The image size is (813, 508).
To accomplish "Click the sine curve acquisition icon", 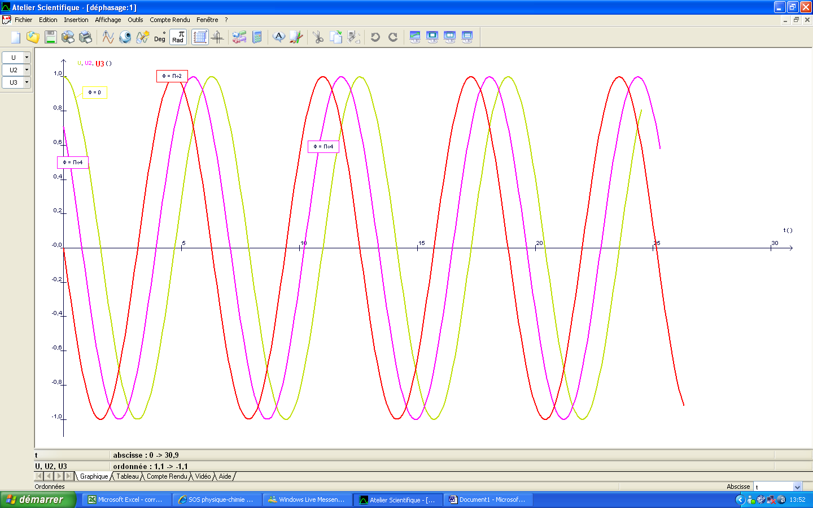I will (x=108, y=37).
